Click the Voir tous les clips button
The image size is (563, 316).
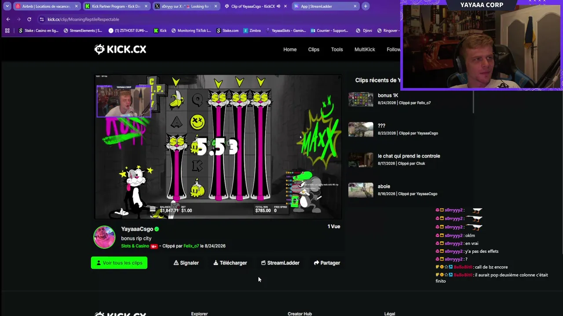point(119,263)
